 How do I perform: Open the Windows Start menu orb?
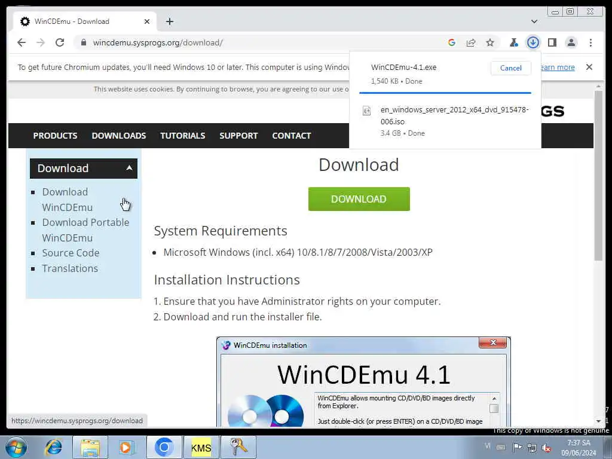16,447
